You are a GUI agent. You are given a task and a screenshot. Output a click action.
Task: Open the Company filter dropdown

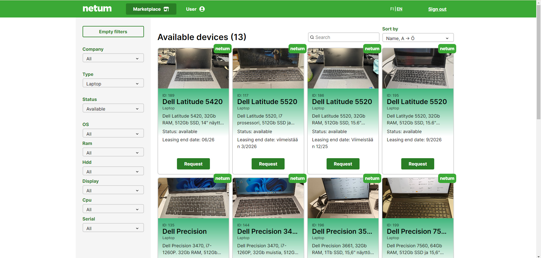(x=113, y=58)
